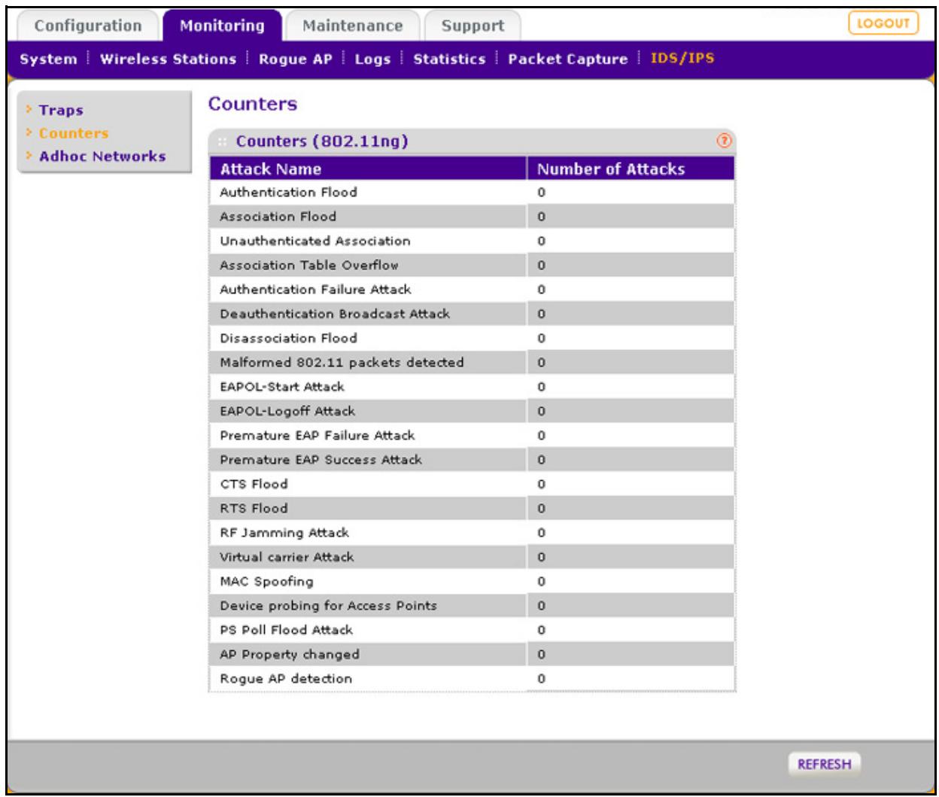Select the Monitoring tab
Image resolution: width=939 pixels, height=797 pixels.
tap(222, 26)
